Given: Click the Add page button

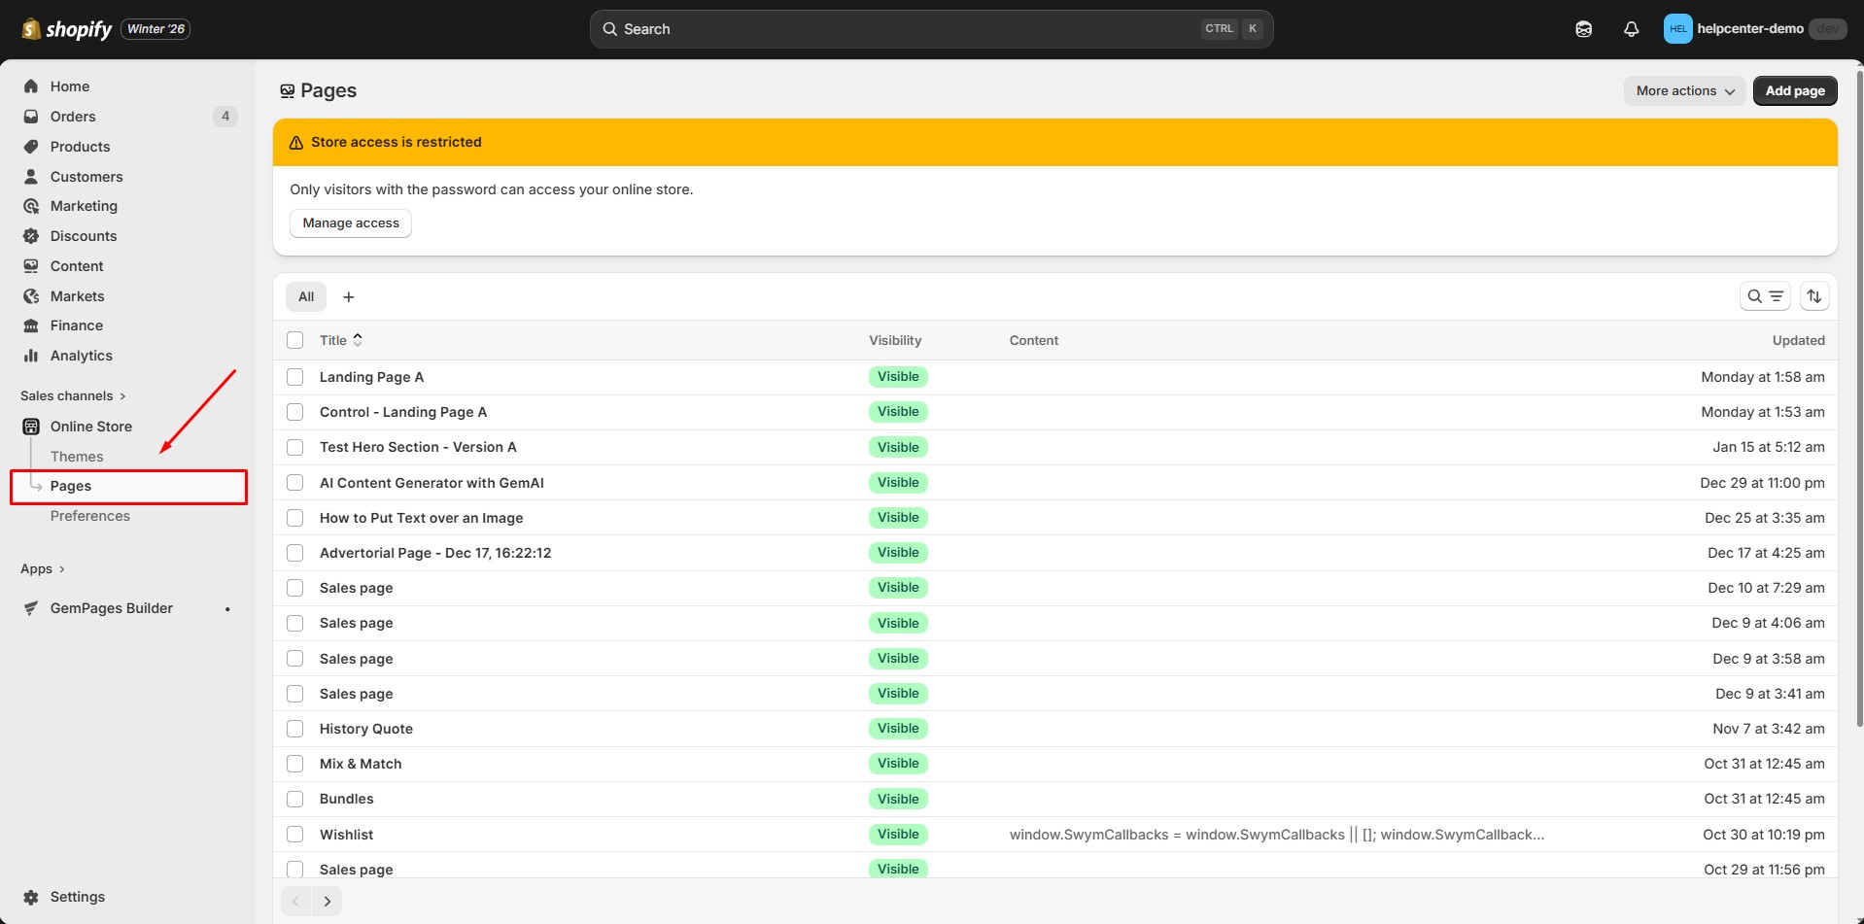Looking at the screenshot, I should (1794, 91).
